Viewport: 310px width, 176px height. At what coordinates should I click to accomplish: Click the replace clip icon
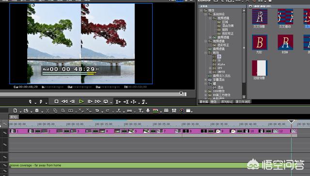(x=71, y=111)
